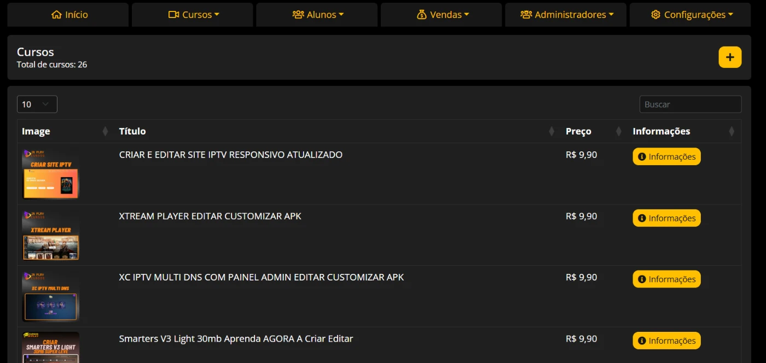Open Informações for CRIAR E EDITAR SITE IPTV
This screenshot has height=363, width=766.
tap(666, 157)
